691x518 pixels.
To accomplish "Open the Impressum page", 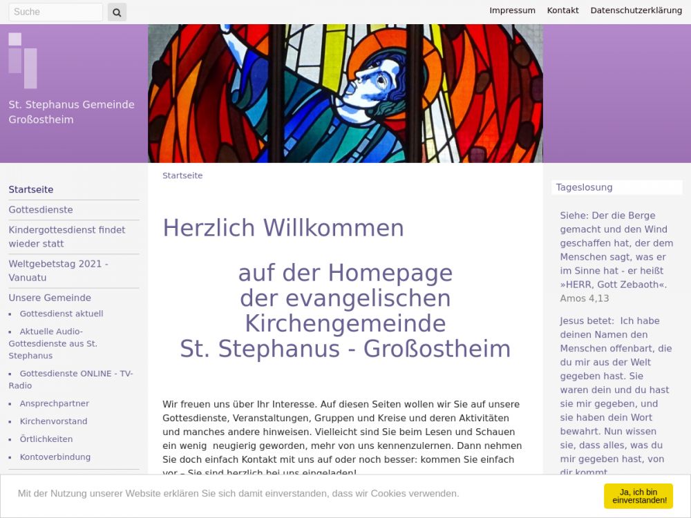I will click(x=512, y=10).
